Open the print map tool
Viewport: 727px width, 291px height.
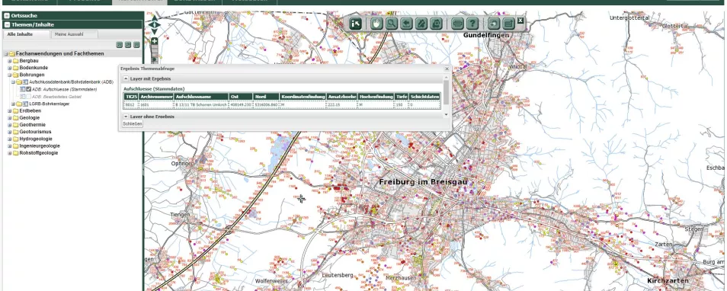pos(437,24)
